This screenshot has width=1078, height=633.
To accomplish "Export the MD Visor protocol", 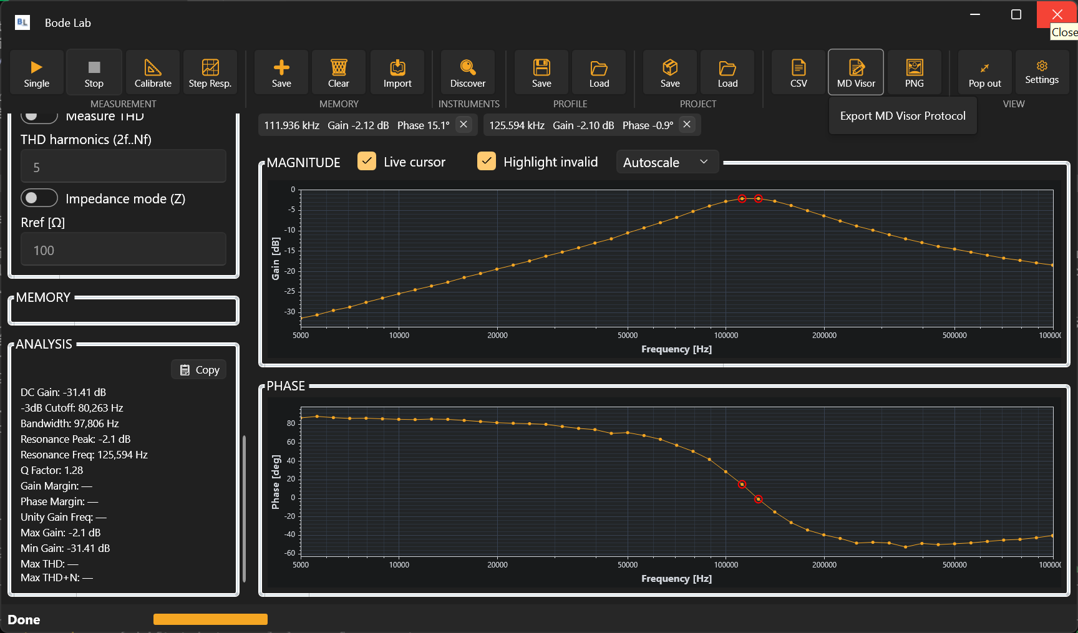I will coord(856,72).
